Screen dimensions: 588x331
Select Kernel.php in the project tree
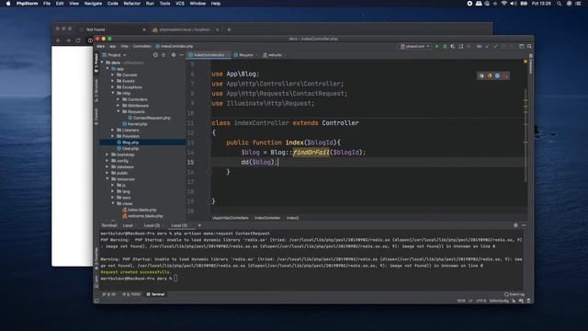(x=135, y=124)
